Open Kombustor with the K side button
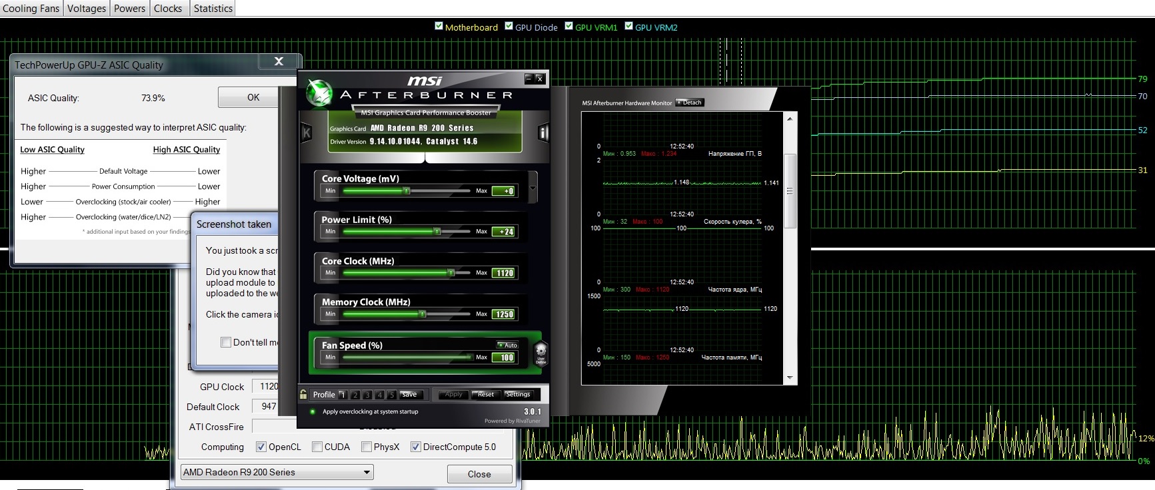Screen dimensions: 1155x490 (307, 132)
